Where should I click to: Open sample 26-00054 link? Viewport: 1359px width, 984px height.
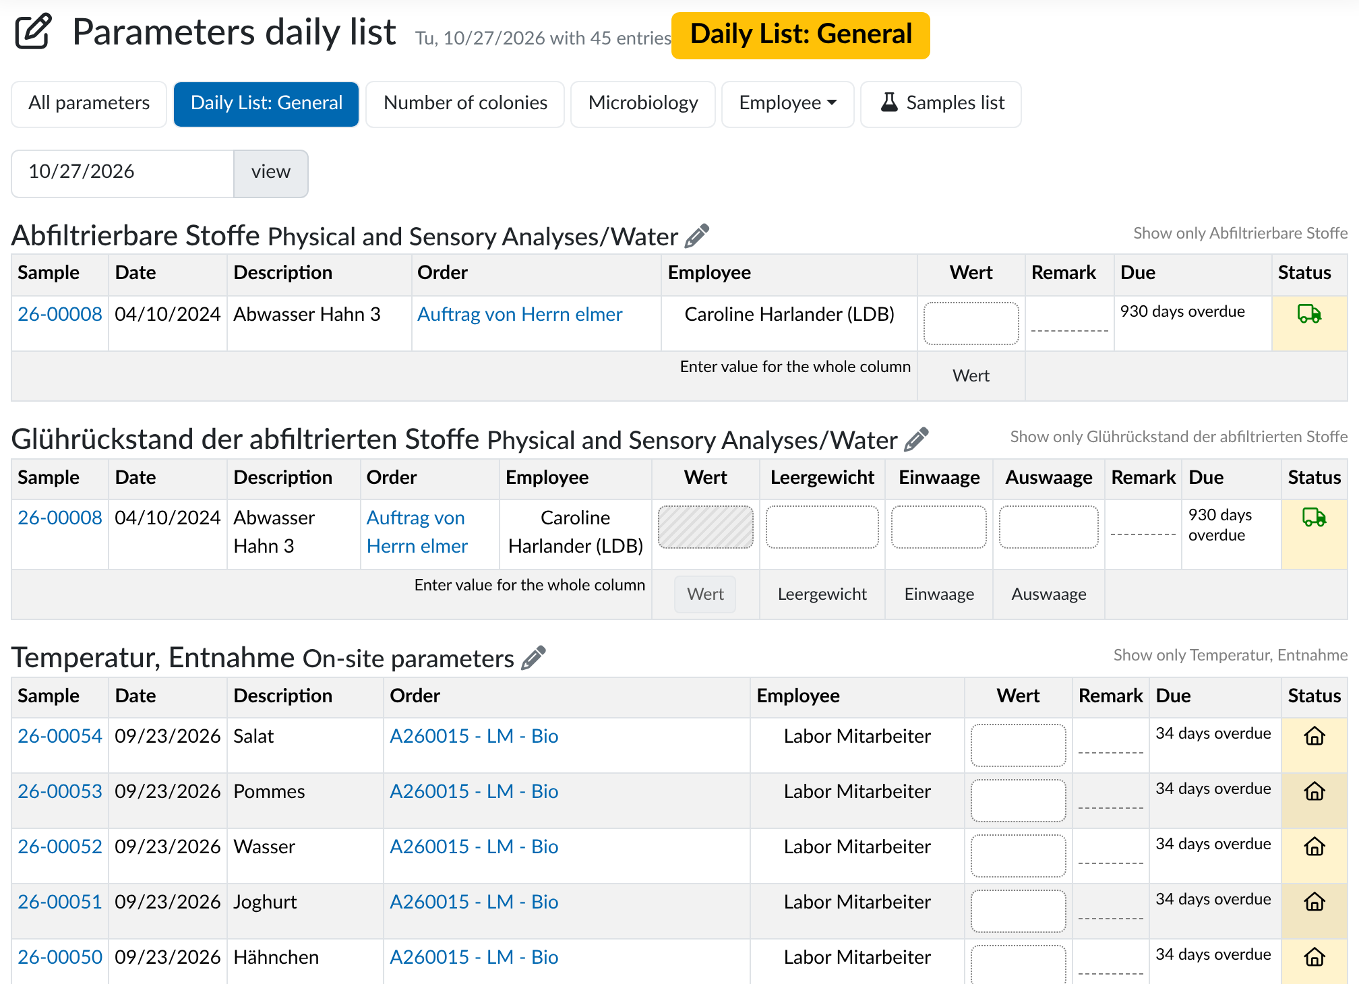pos(60,736)
